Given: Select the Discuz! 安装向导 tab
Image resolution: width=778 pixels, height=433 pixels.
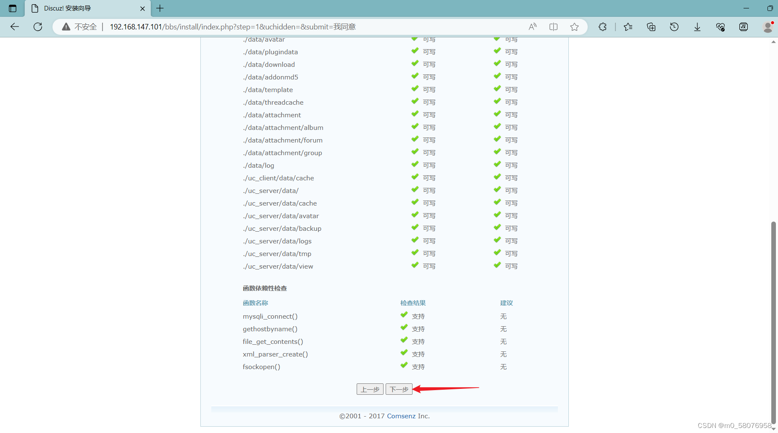Looking at the screenshot, I should click(88, 8).
